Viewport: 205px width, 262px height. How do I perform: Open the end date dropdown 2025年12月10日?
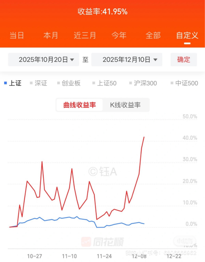tap(127, 59)
